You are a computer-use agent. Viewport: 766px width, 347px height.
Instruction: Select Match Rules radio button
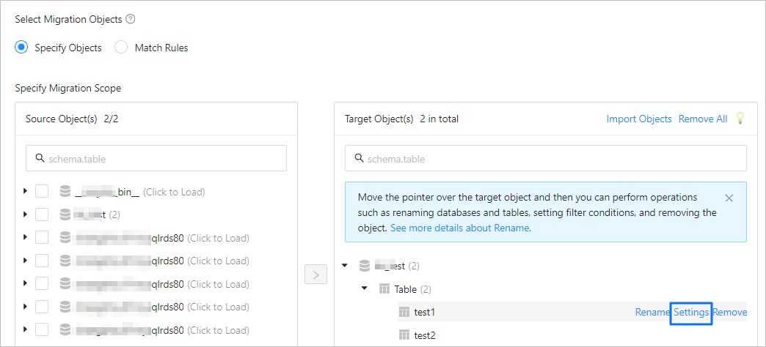click(120, 48)
